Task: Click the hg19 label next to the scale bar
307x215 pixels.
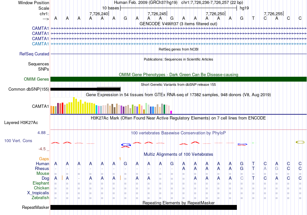Action: coord(244,8)
